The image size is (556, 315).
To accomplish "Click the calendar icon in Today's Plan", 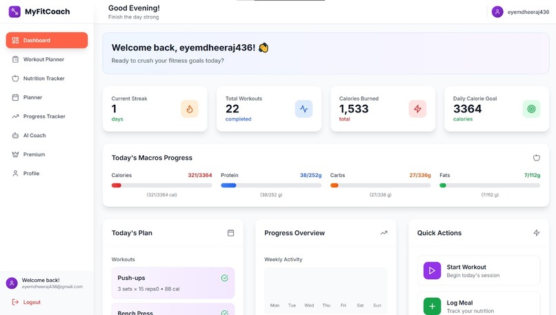I will pos(231,233).
